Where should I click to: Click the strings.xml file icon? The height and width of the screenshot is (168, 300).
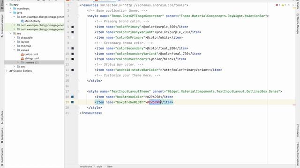coord(22,58)
